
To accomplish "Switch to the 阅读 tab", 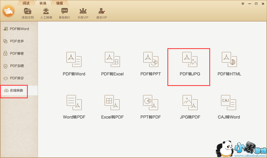I will coord(26,3).
